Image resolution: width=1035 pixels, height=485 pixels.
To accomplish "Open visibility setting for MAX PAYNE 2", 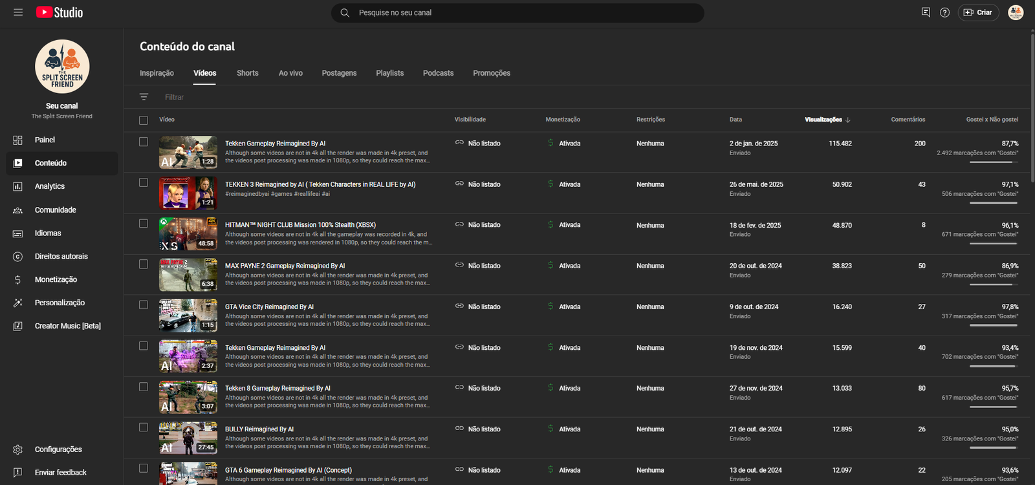I will (478, 266).
